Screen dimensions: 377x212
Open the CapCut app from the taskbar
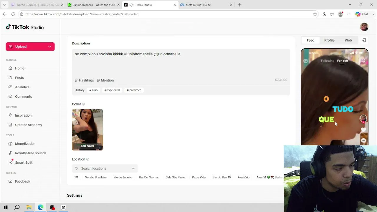click(x=63, y=207)
